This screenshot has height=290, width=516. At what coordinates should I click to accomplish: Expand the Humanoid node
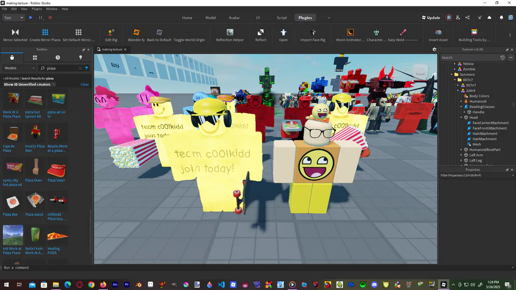[x=462, y=101]
